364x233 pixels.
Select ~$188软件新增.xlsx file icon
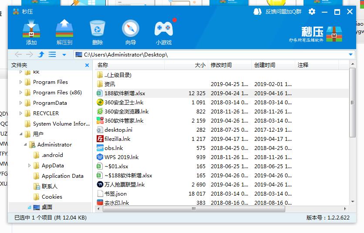[100, 175]
